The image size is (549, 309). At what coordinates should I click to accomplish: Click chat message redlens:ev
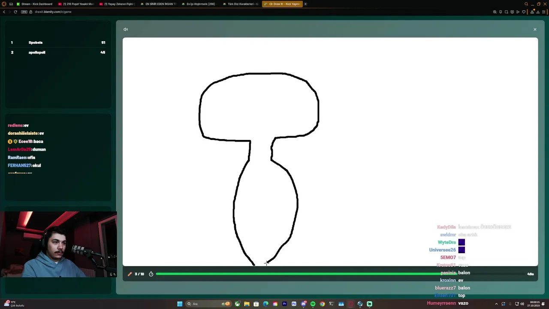[x=18, y=125]
